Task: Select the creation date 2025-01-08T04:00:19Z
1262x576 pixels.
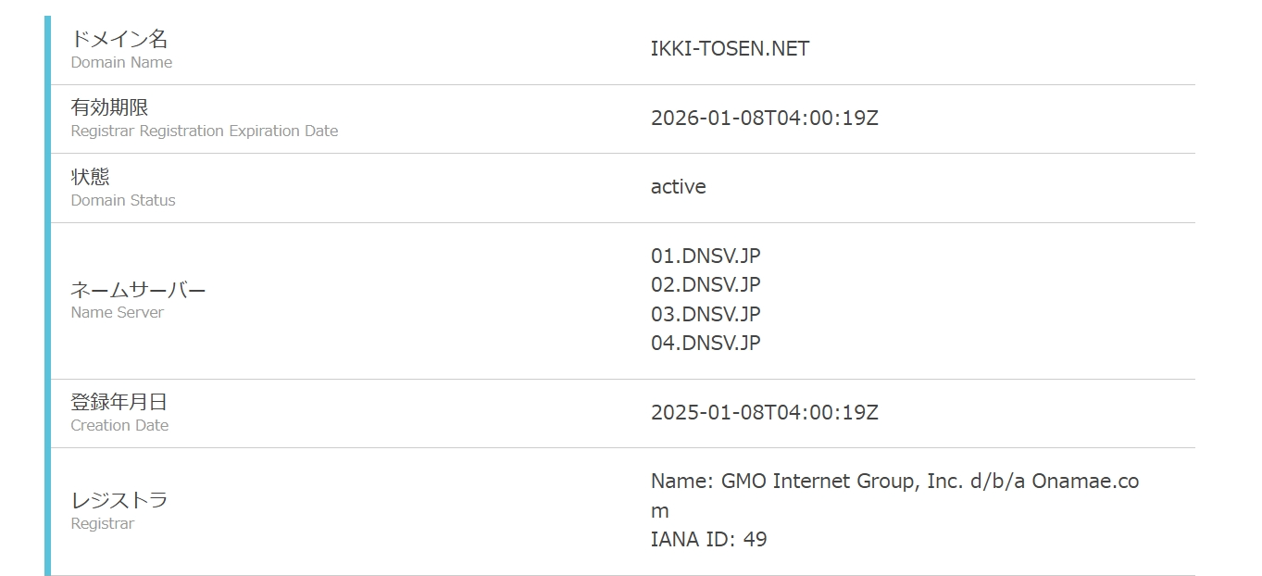Action: tap(764, 413)
